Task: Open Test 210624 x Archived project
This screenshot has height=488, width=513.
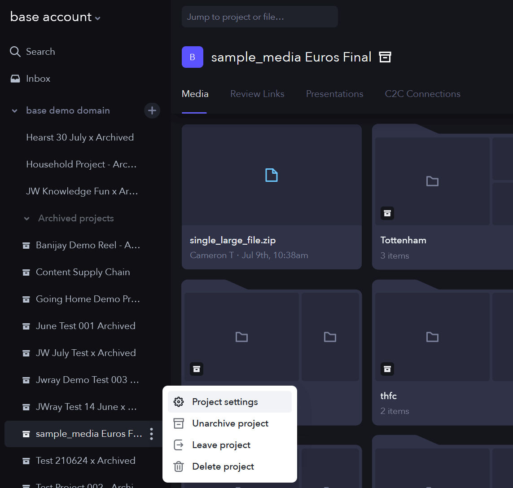Action: [85, 461]
